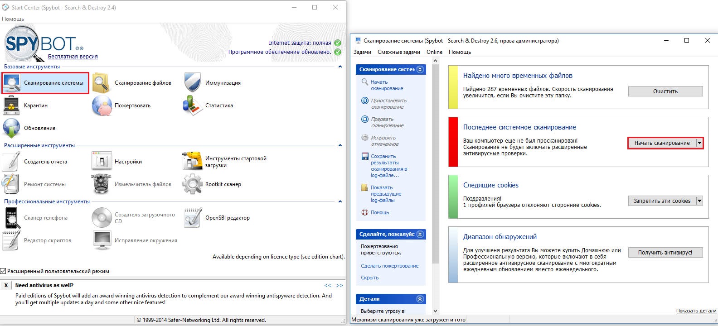Viewport: 718px width, 326px height.
Task: Open dropdown arrow beside Запретить эти cookies
Action: pos(699,201)
